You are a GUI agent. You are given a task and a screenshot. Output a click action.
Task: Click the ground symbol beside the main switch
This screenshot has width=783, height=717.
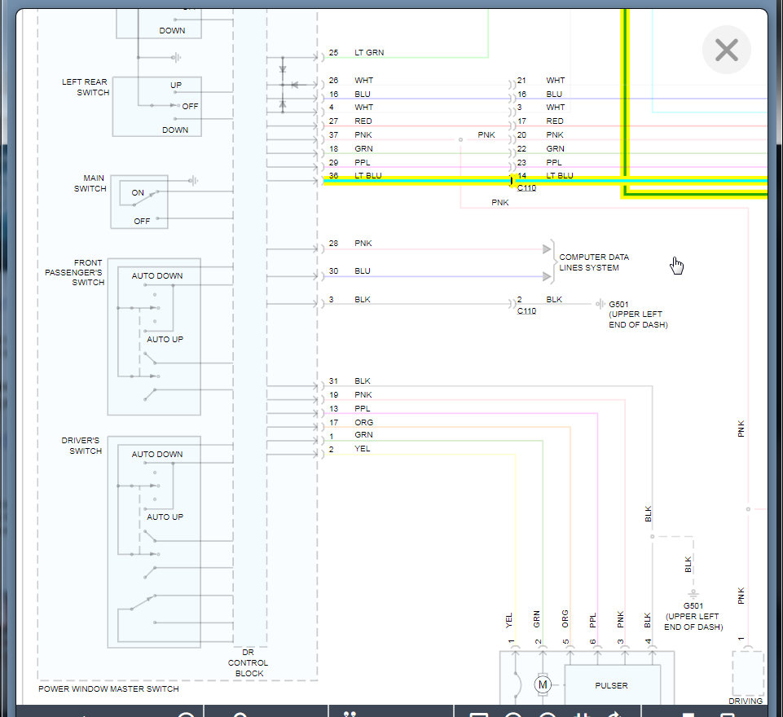point(193,180)
